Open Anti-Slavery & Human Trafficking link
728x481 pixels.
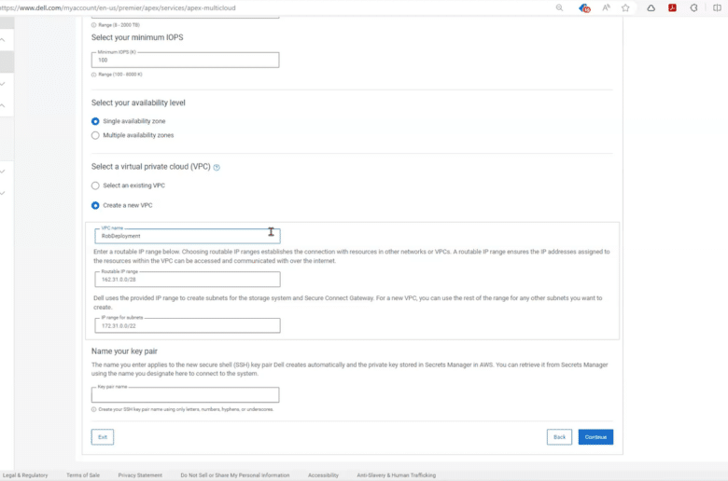click(396, 475)
